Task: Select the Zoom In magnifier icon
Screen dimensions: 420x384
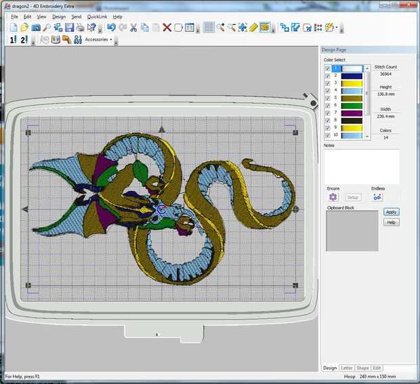Action: point(221,28)
